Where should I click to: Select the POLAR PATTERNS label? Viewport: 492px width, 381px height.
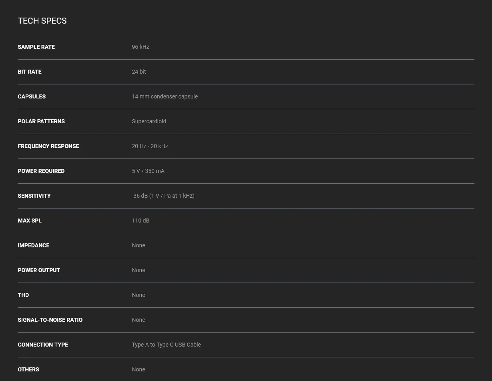click(41, 121)
